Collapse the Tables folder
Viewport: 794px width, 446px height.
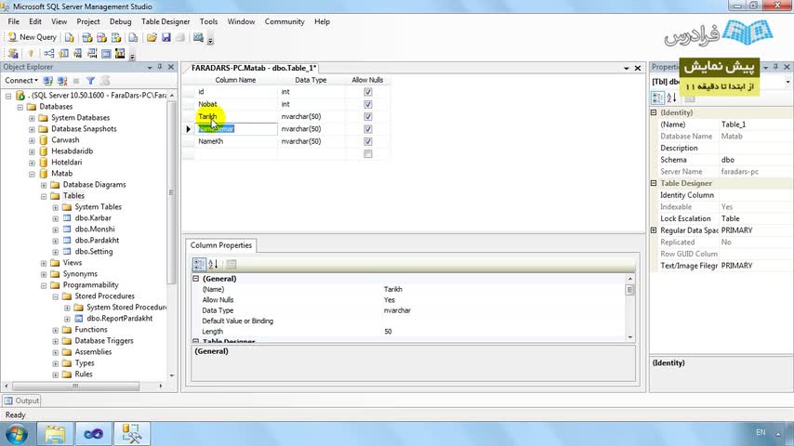44,196
